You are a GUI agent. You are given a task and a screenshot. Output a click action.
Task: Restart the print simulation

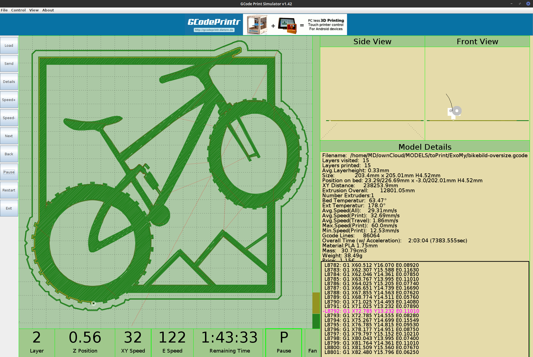coord(9,190)
